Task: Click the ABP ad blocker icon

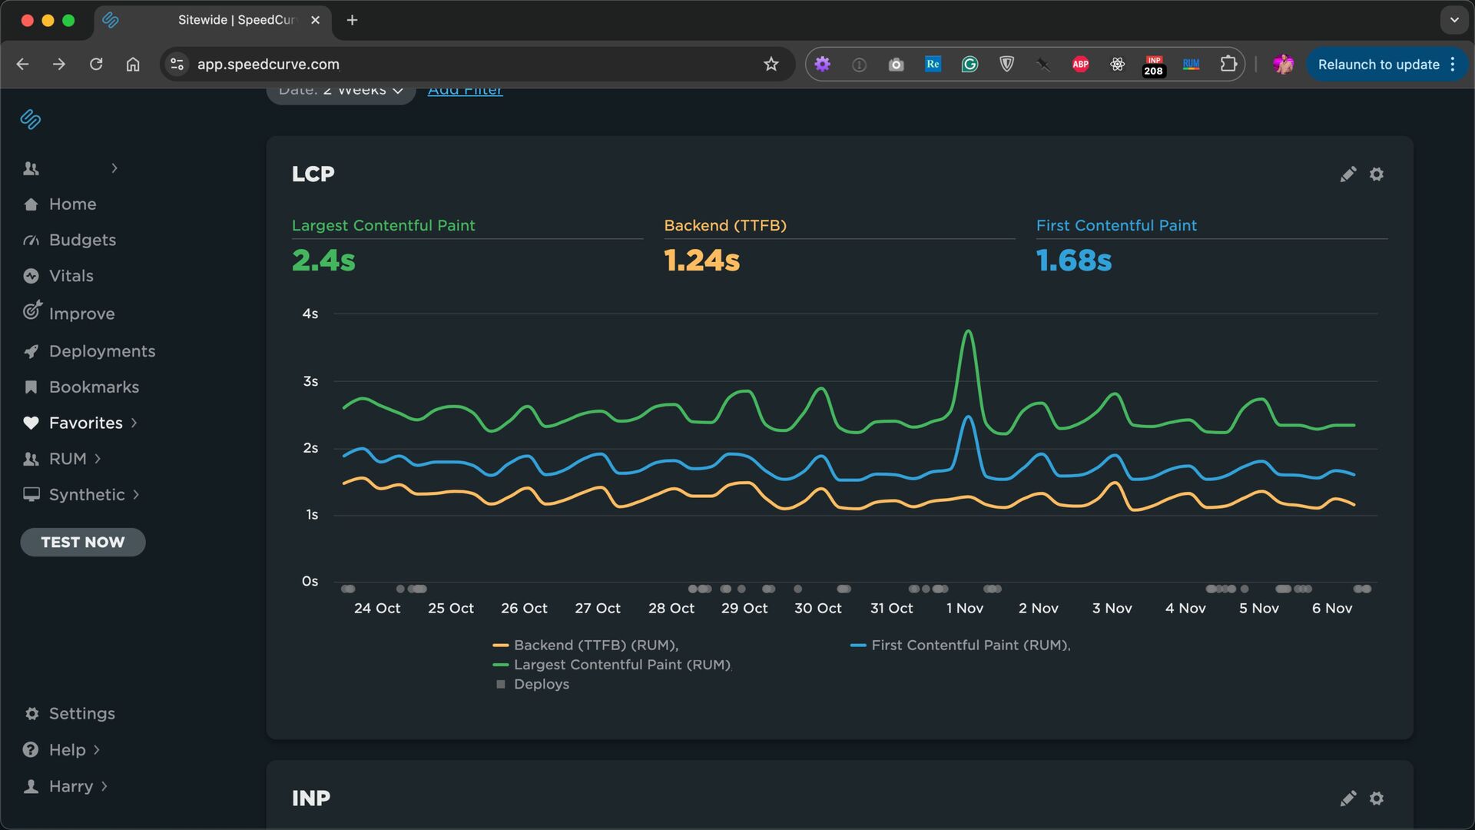Action: pos(1080,65)
